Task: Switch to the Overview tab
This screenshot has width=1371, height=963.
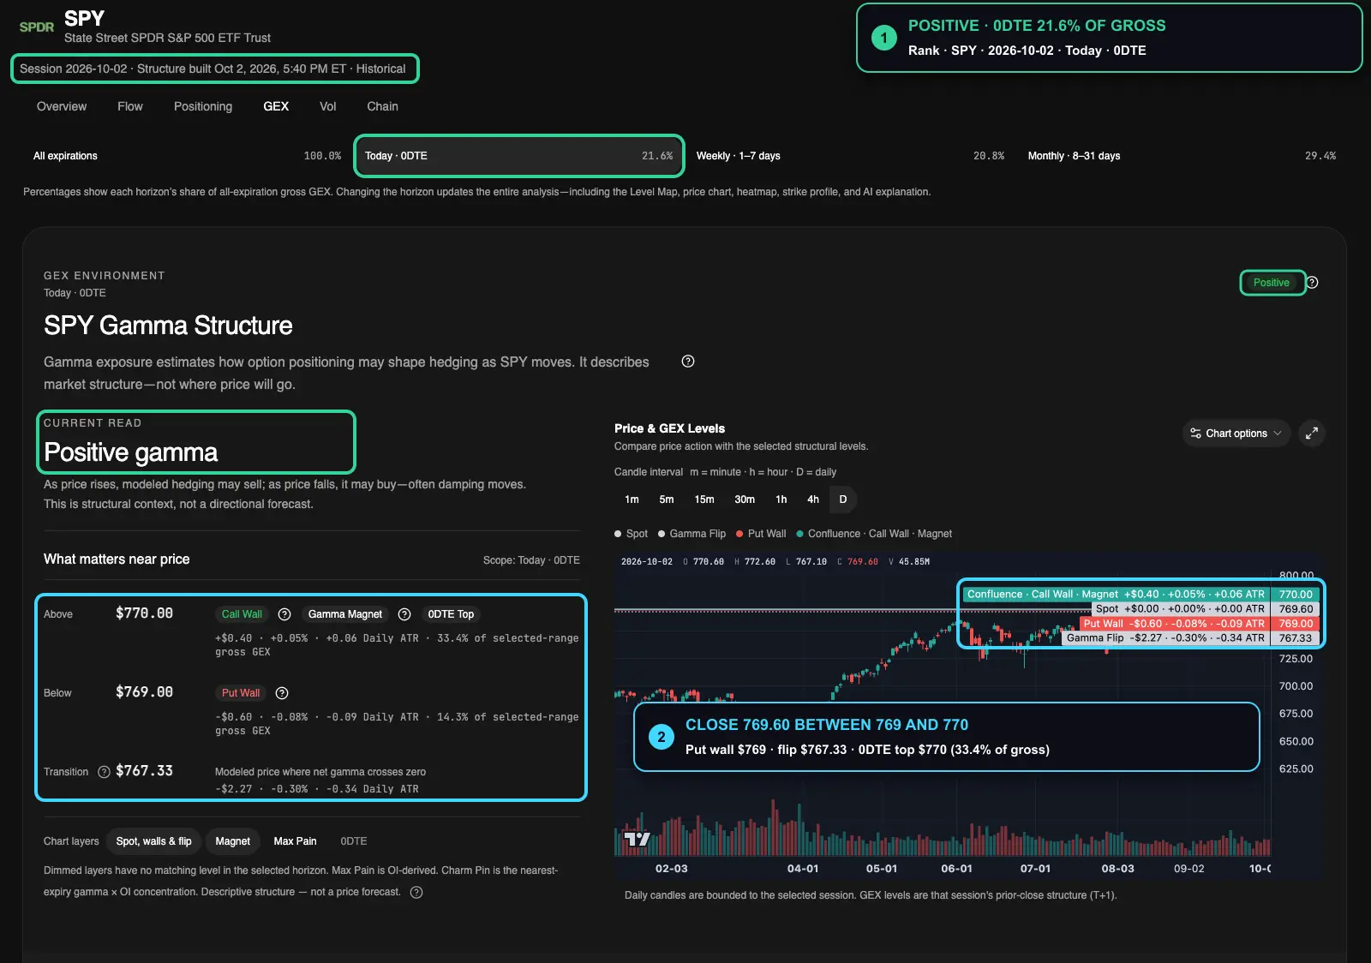Action: pyautogui.click(x=62, y=106)
